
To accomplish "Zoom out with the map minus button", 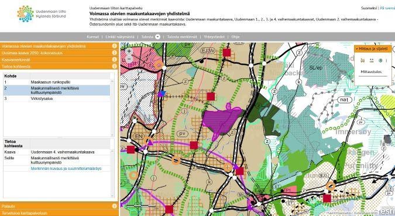I will tap(129, 60).
